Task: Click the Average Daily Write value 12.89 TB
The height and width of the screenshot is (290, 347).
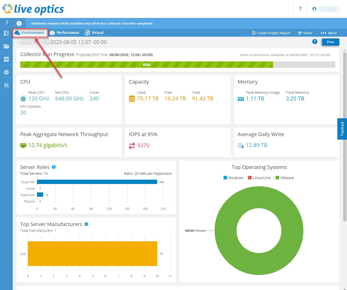Action: [x=257, y=145]
